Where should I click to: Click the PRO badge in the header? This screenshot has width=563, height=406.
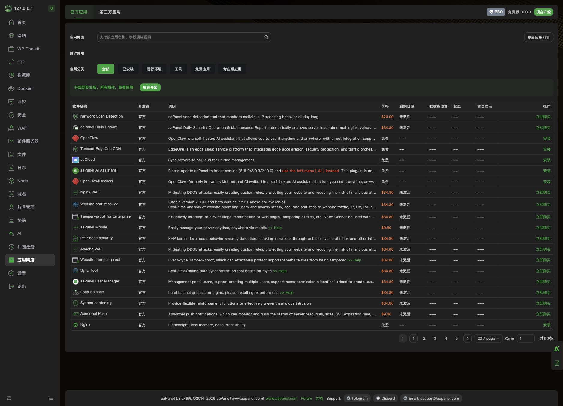(496, 12)
